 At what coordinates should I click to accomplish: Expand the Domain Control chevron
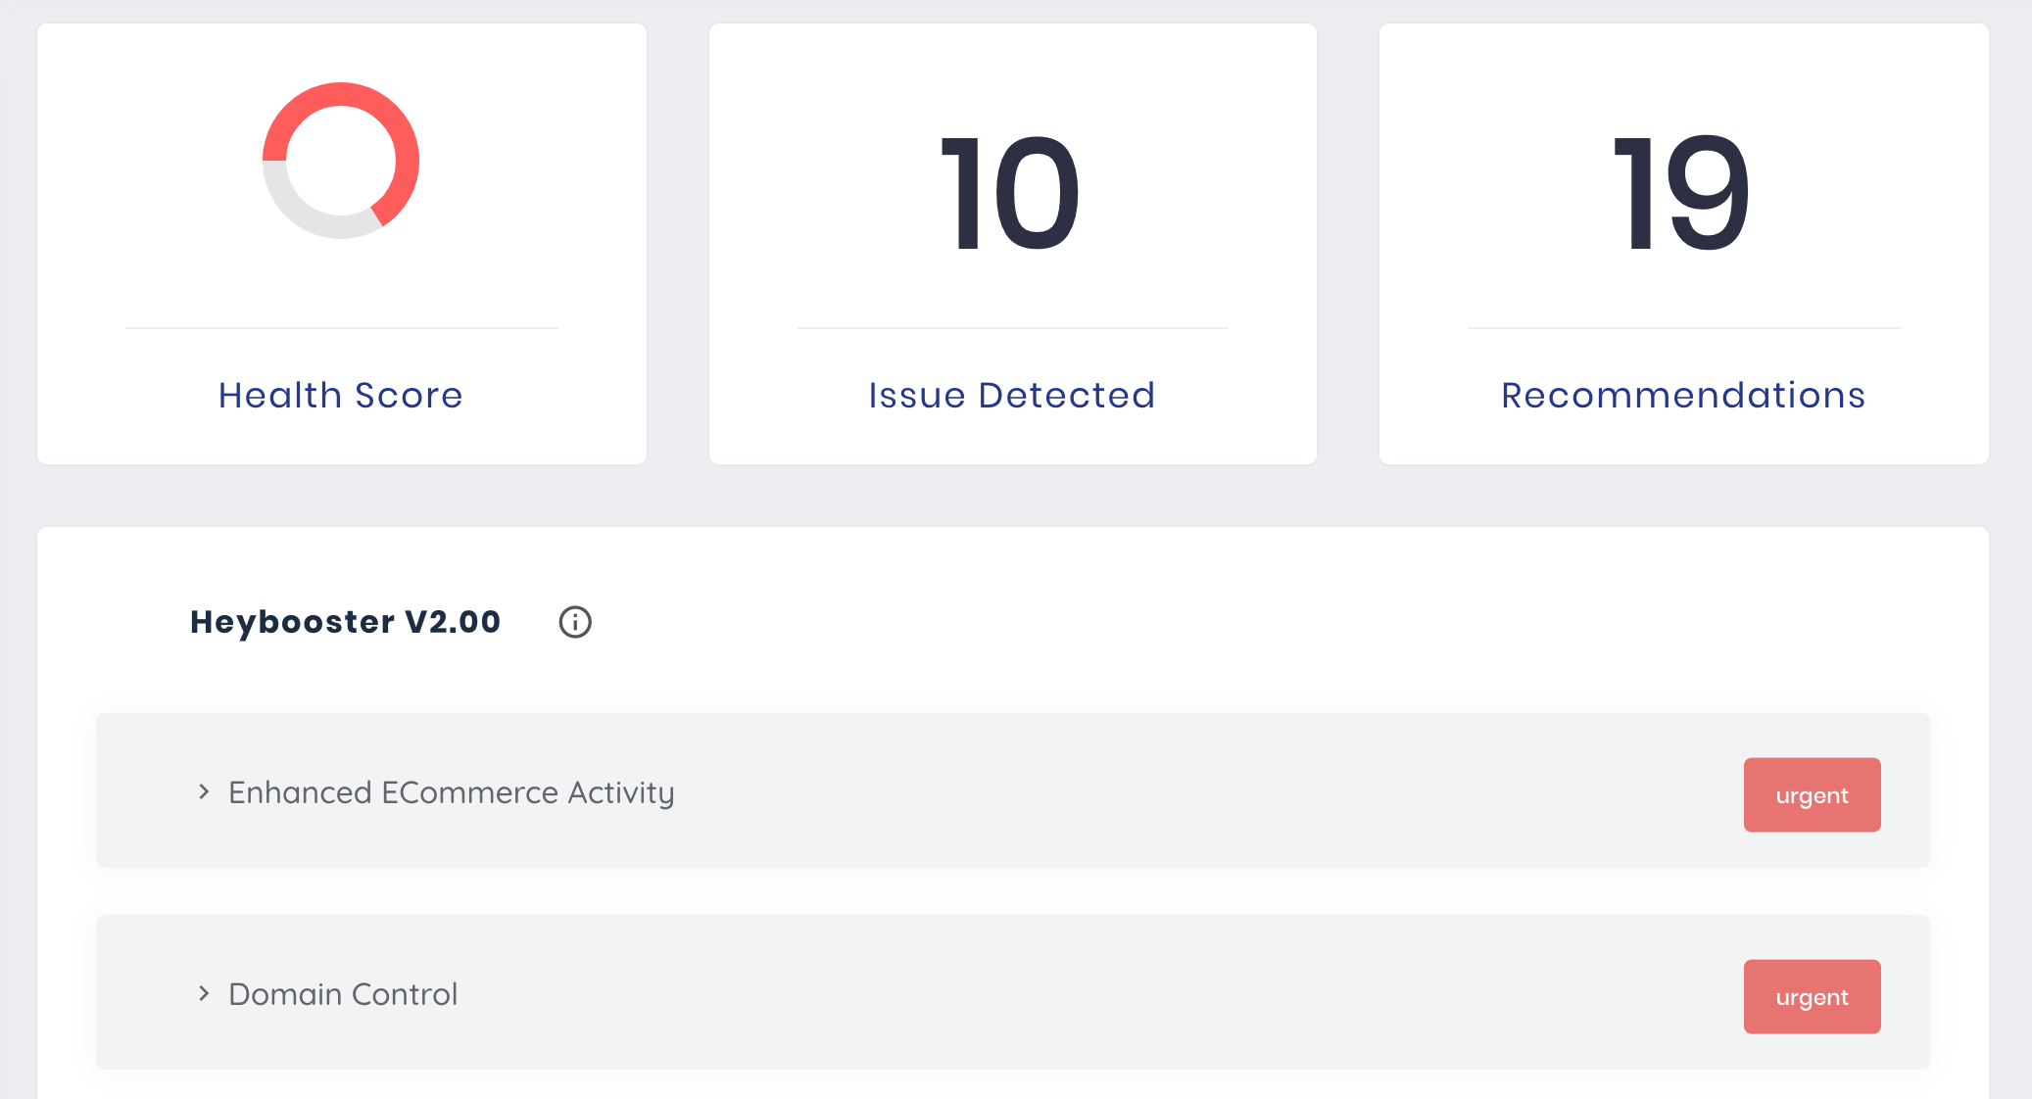(204, 993)
